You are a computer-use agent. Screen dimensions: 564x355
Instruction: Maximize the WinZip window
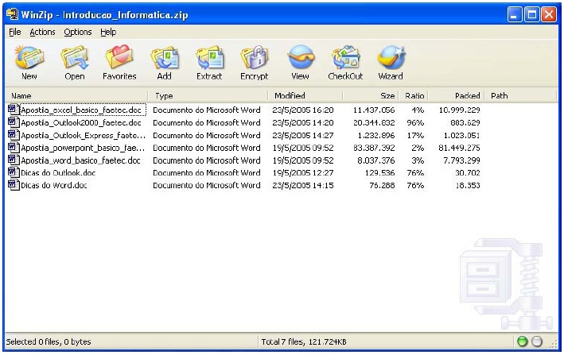[531, 15]
